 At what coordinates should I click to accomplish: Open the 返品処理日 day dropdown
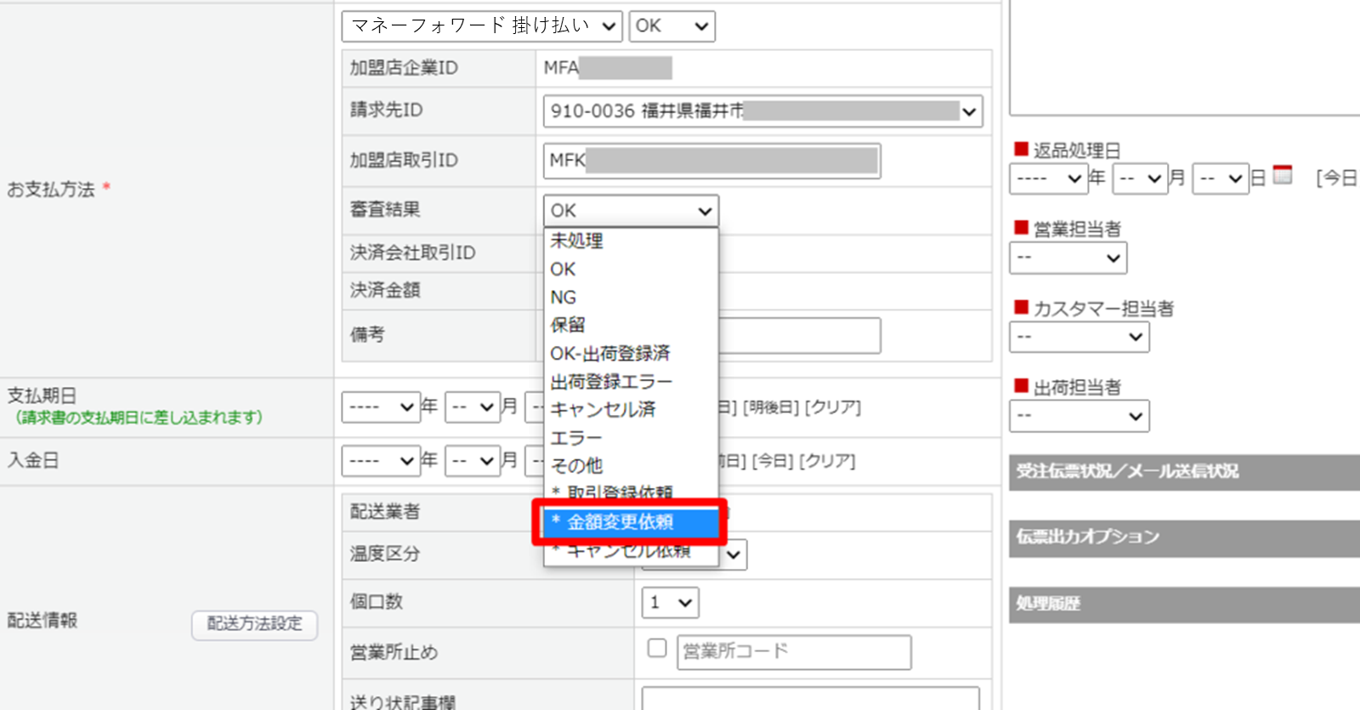[1221, 179]
